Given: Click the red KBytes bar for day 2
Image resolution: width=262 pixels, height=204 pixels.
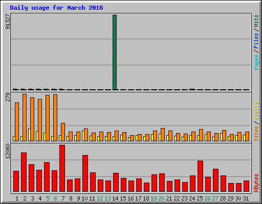Looking at the screenshot, I should 24,172.
